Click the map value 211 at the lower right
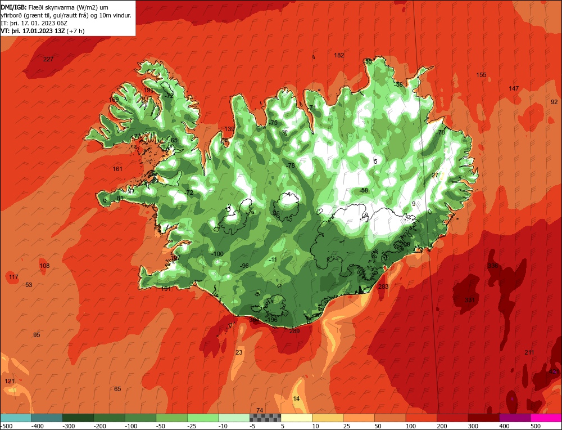Image resolution: width=562 pixels, height=430 pixels. [529, 352]
